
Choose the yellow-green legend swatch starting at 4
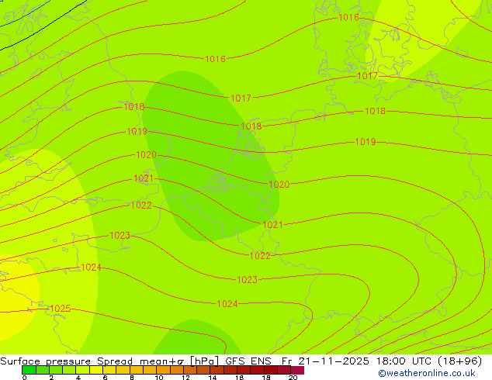click(83, 370)
